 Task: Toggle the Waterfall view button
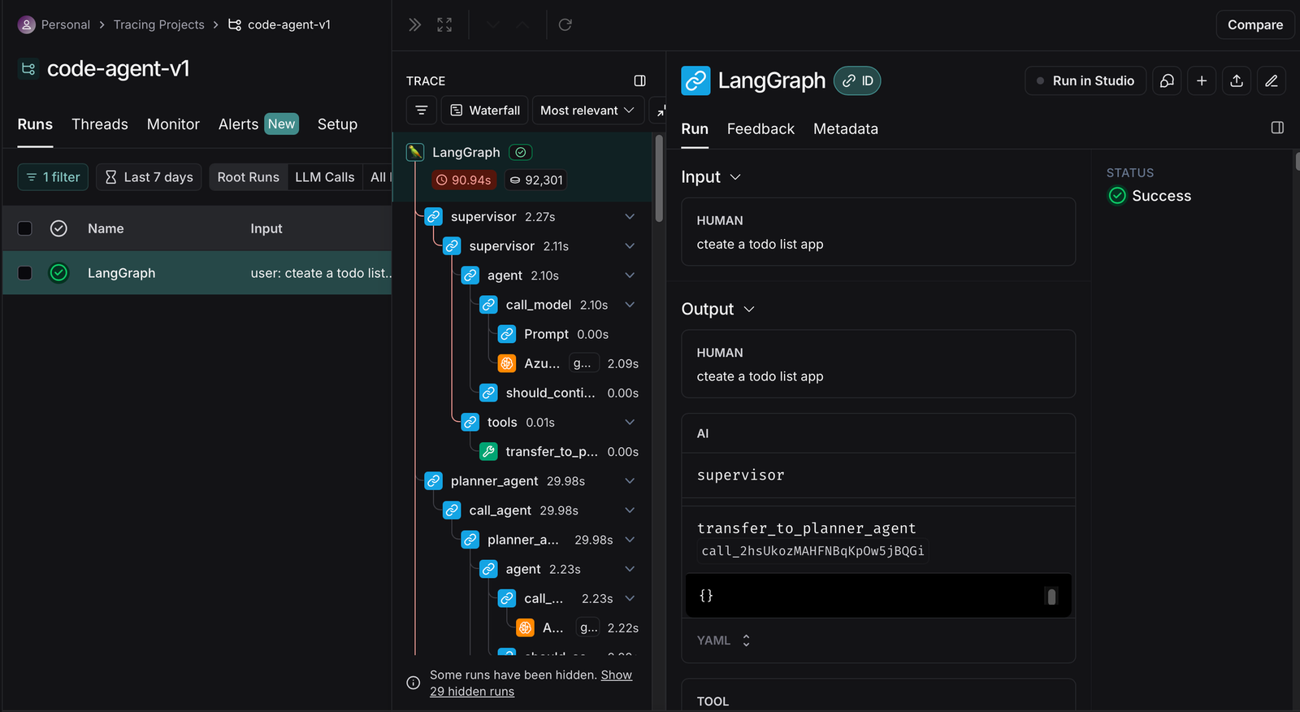click(485, 111)
